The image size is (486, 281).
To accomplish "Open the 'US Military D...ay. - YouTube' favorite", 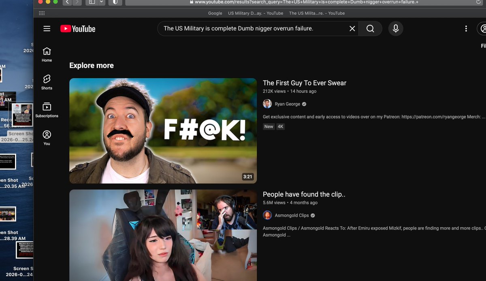I will tap(256, 13).
